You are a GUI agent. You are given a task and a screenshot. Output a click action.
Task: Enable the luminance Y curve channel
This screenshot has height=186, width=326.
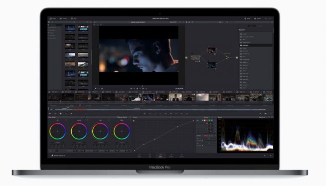coord(205,120)
